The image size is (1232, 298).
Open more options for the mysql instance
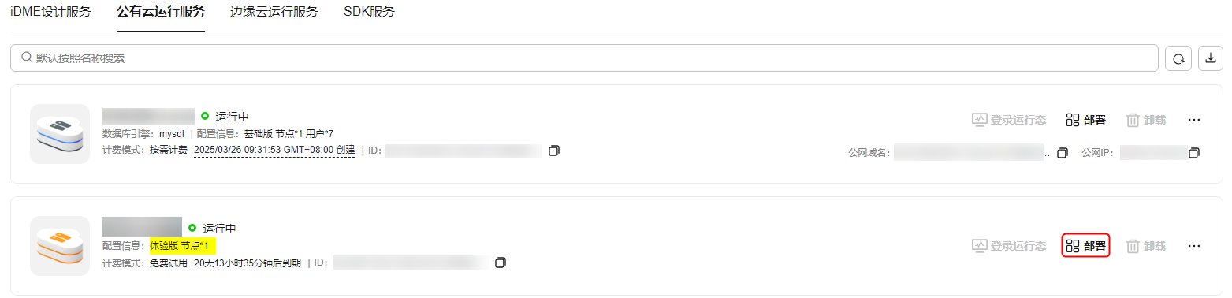[x=1193, y=120]
